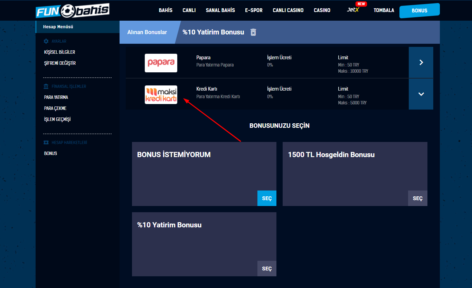Screen dimensions: 472x288
Task: Select the BONUS İSTEMİYORUM option
Action: (267, 198)
